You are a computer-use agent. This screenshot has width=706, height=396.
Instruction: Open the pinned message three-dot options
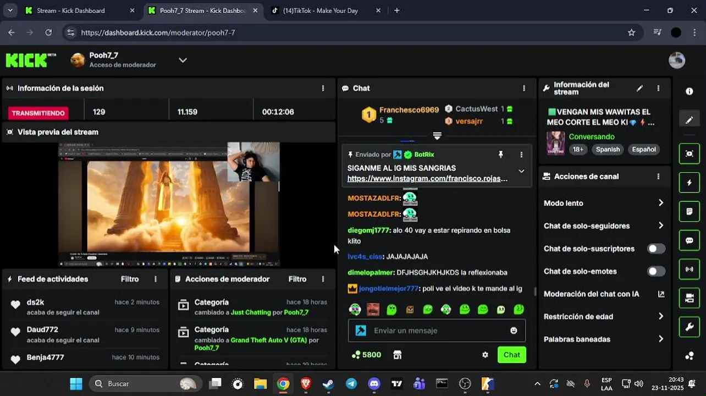[521, 155]
